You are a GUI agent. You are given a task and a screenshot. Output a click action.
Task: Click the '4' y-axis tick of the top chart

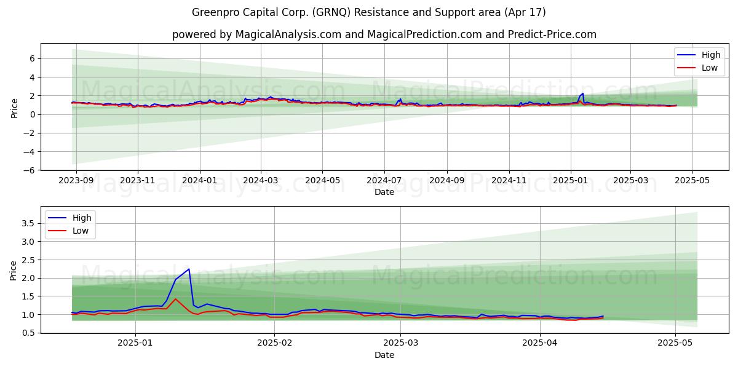[x=34, y=77]
